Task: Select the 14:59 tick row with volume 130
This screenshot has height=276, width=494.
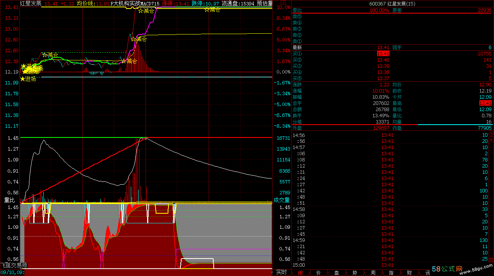Action: coord(390,240)
